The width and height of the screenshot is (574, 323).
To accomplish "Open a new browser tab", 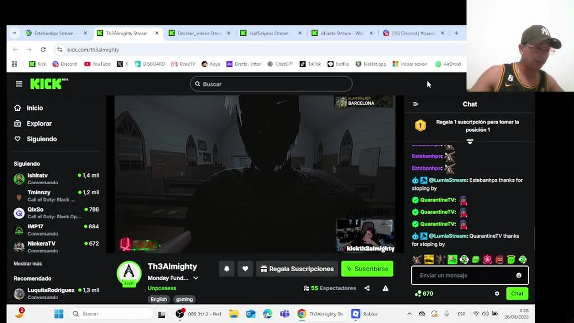I will coord(456,33).
